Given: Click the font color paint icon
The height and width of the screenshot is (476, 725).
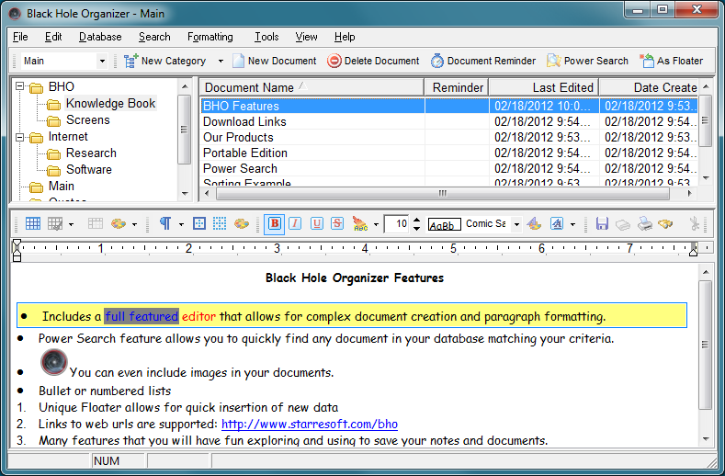Looking at the screenshot, I should click(534, 224).
